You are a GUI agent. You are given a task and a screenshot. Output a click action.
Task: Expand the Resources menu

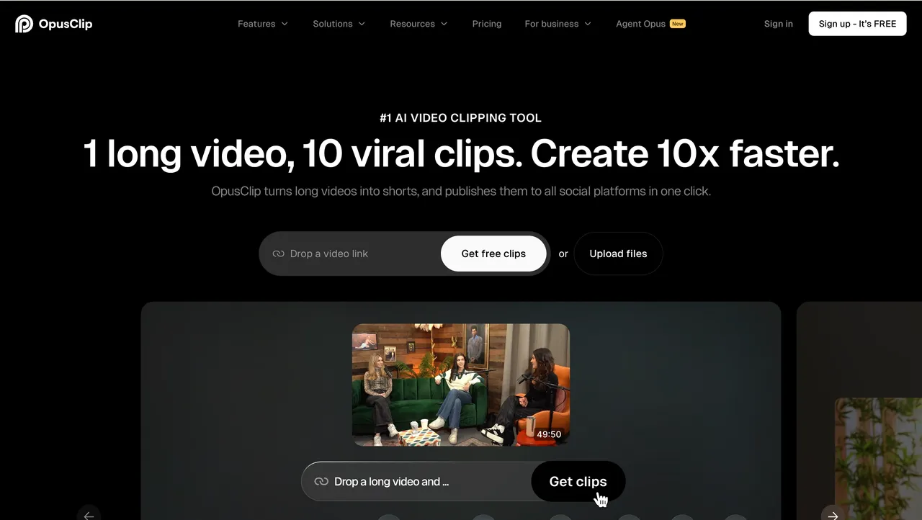(419, 24)
